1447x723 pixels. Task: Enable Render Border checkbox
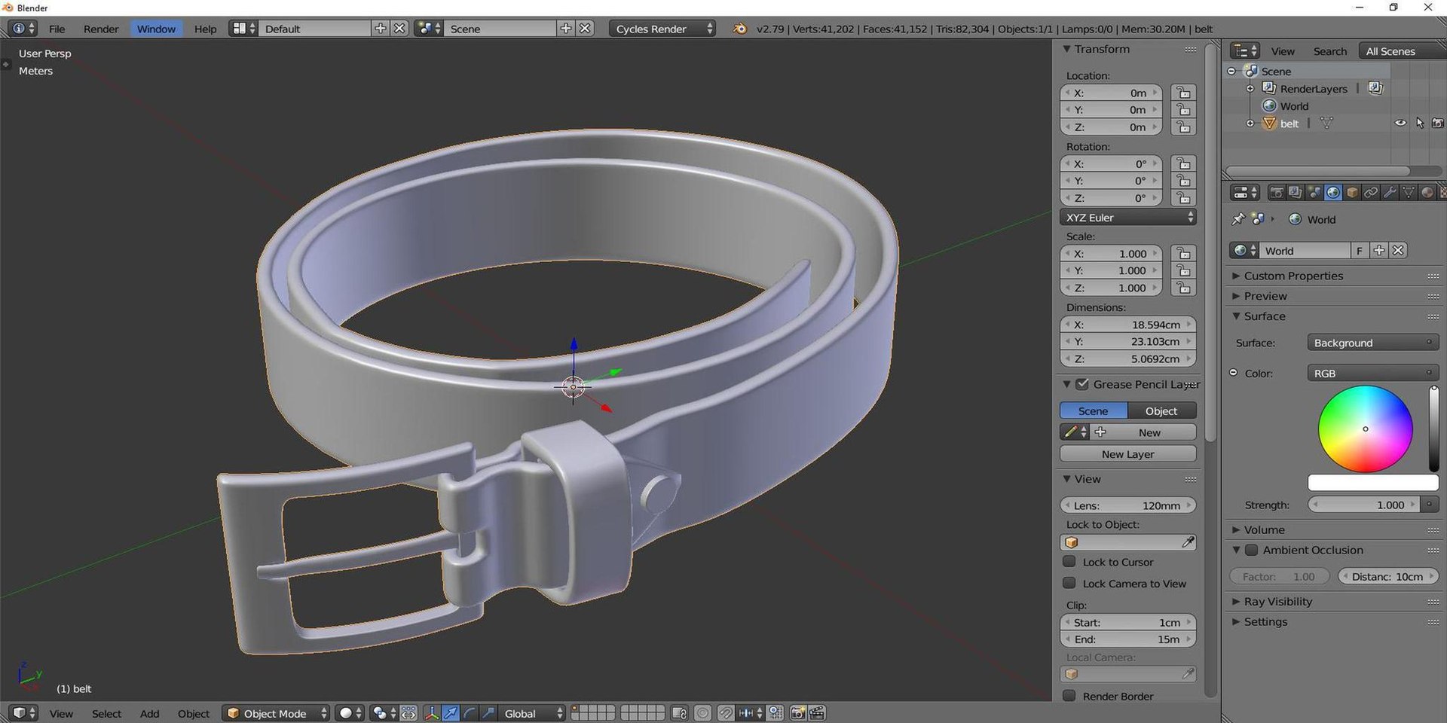pyautogui.click(x=1069, y=696)
